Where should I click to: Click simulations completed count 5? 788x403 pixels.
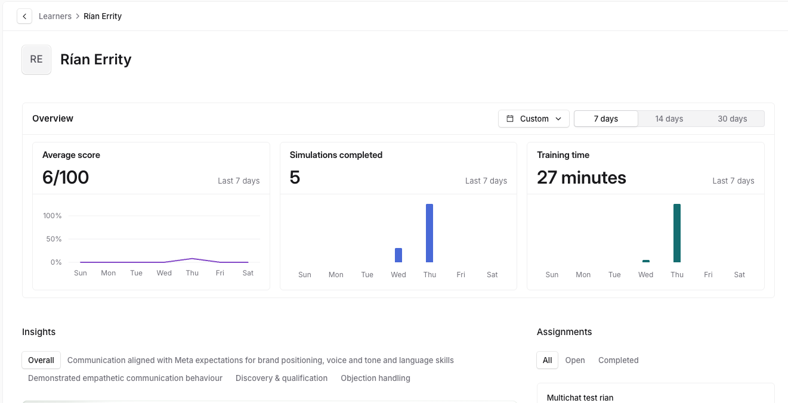point(295,178)
